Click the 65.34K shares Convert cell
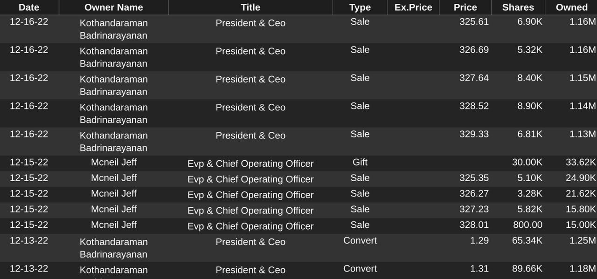The image size is (597, 279). point(527,241)
